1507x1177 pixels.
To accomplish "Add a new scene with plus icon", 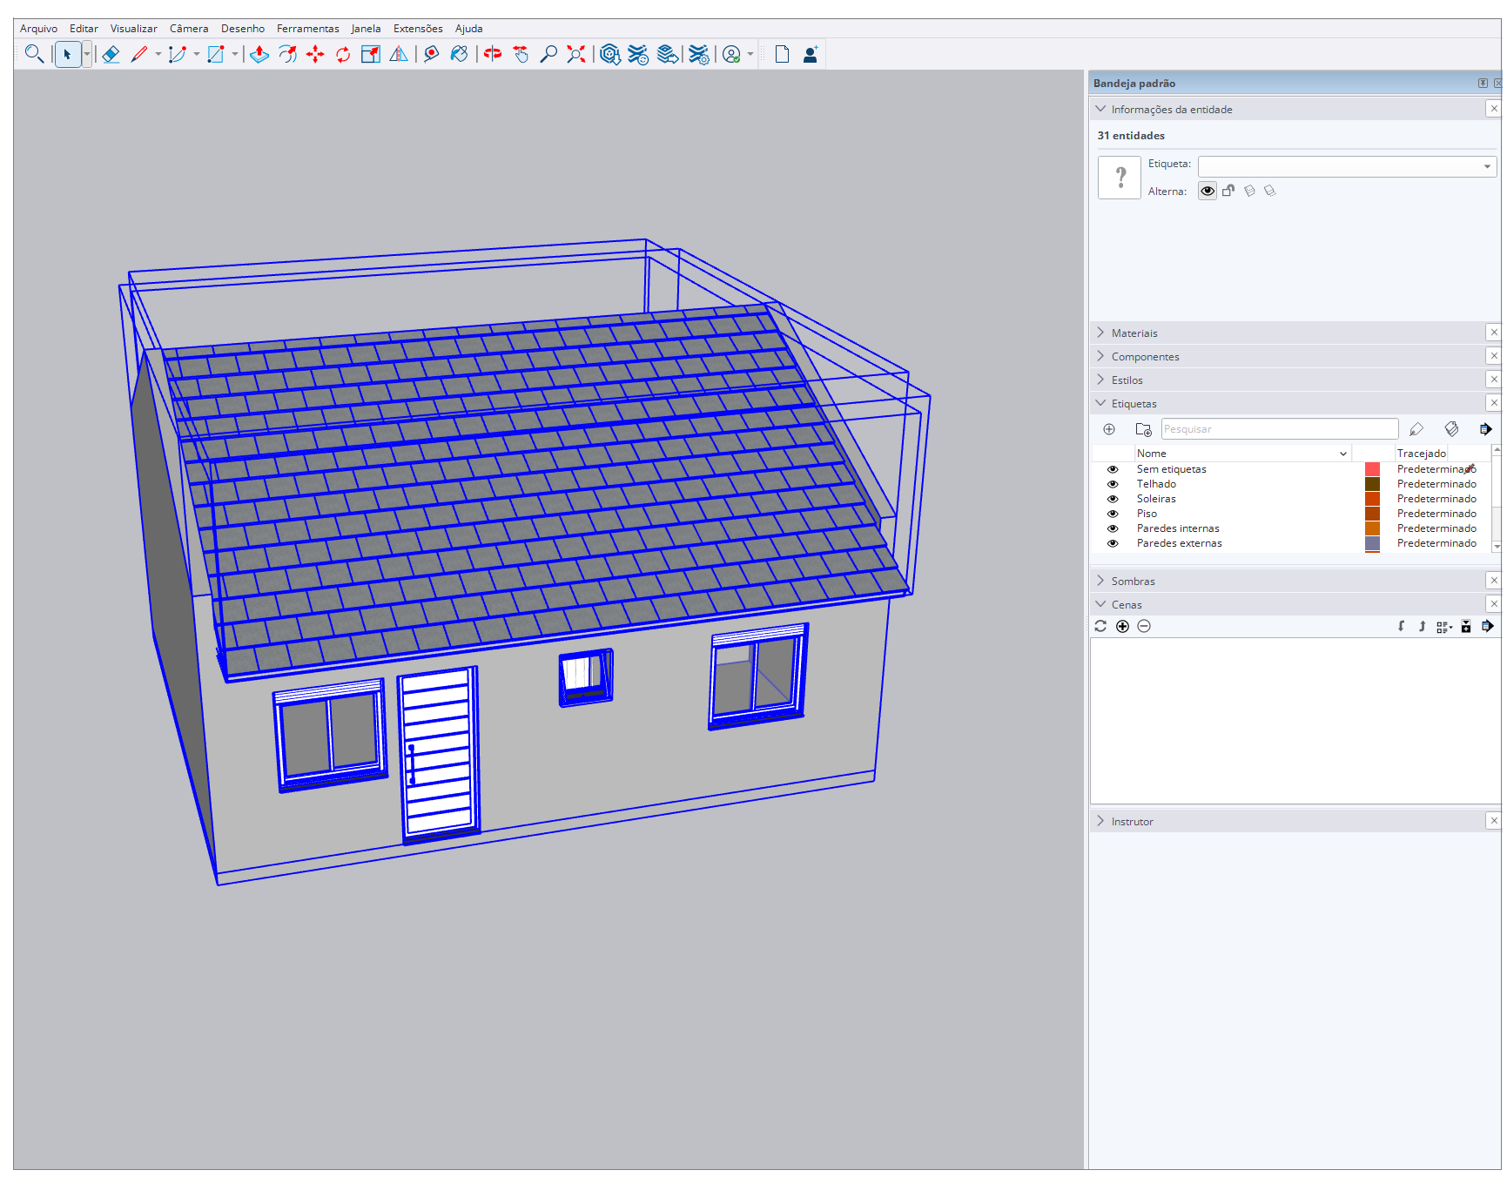I will point(1122,627).
